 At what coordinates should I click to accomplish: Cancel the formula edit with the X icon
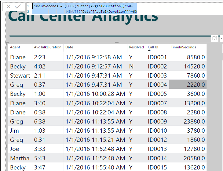(x=9, y=6)
